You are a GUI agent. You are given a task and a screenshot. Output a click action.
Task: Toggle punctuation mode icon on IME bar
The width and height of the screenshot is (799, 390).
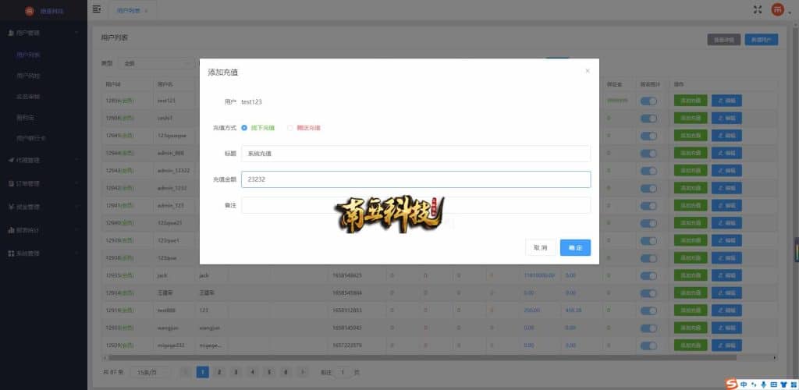[755, 384]
